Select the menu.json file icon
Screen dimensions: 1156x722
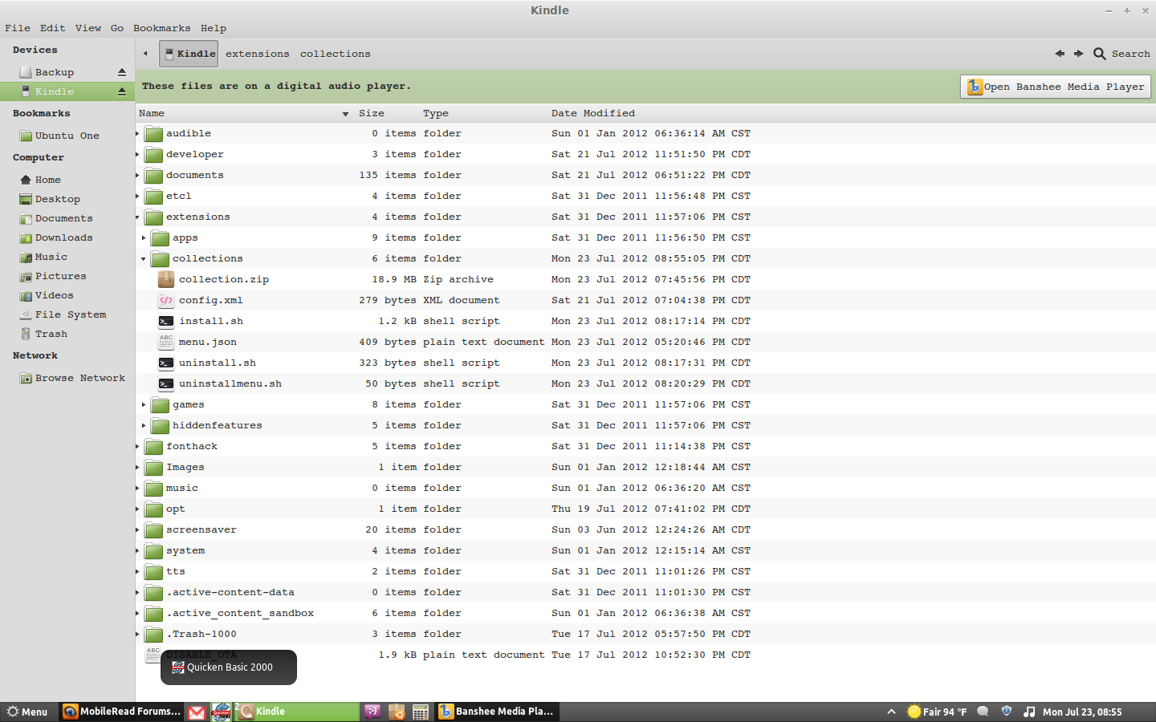point(166,342)
